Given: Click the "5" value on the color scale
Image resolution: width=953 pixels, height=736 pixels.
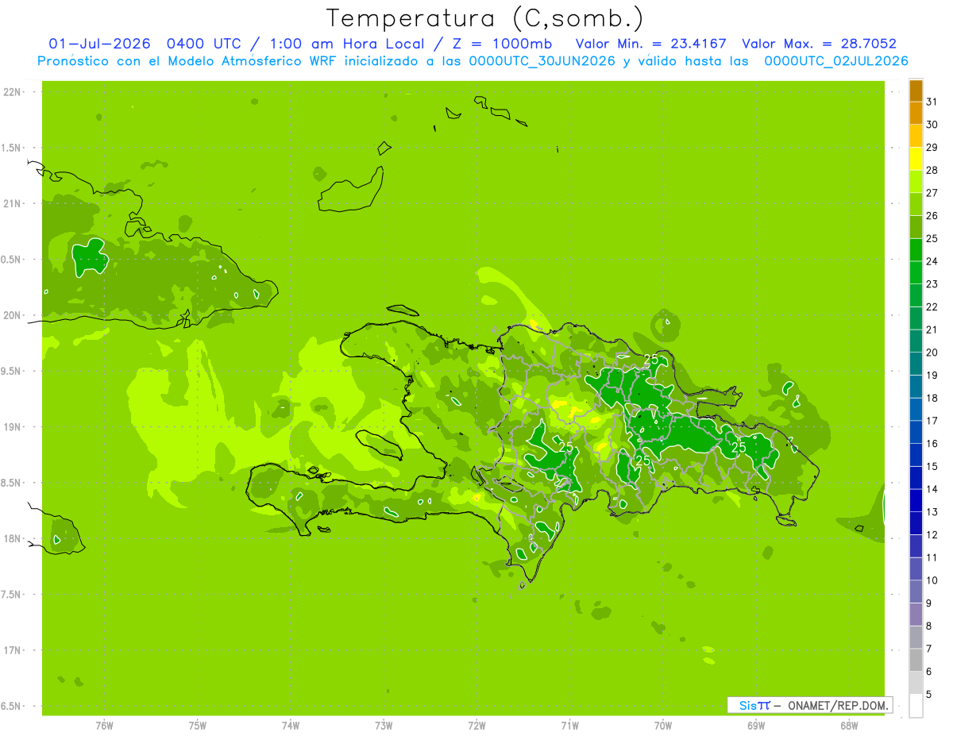Looking at the screenshot, I should click(x=929, y=694).
